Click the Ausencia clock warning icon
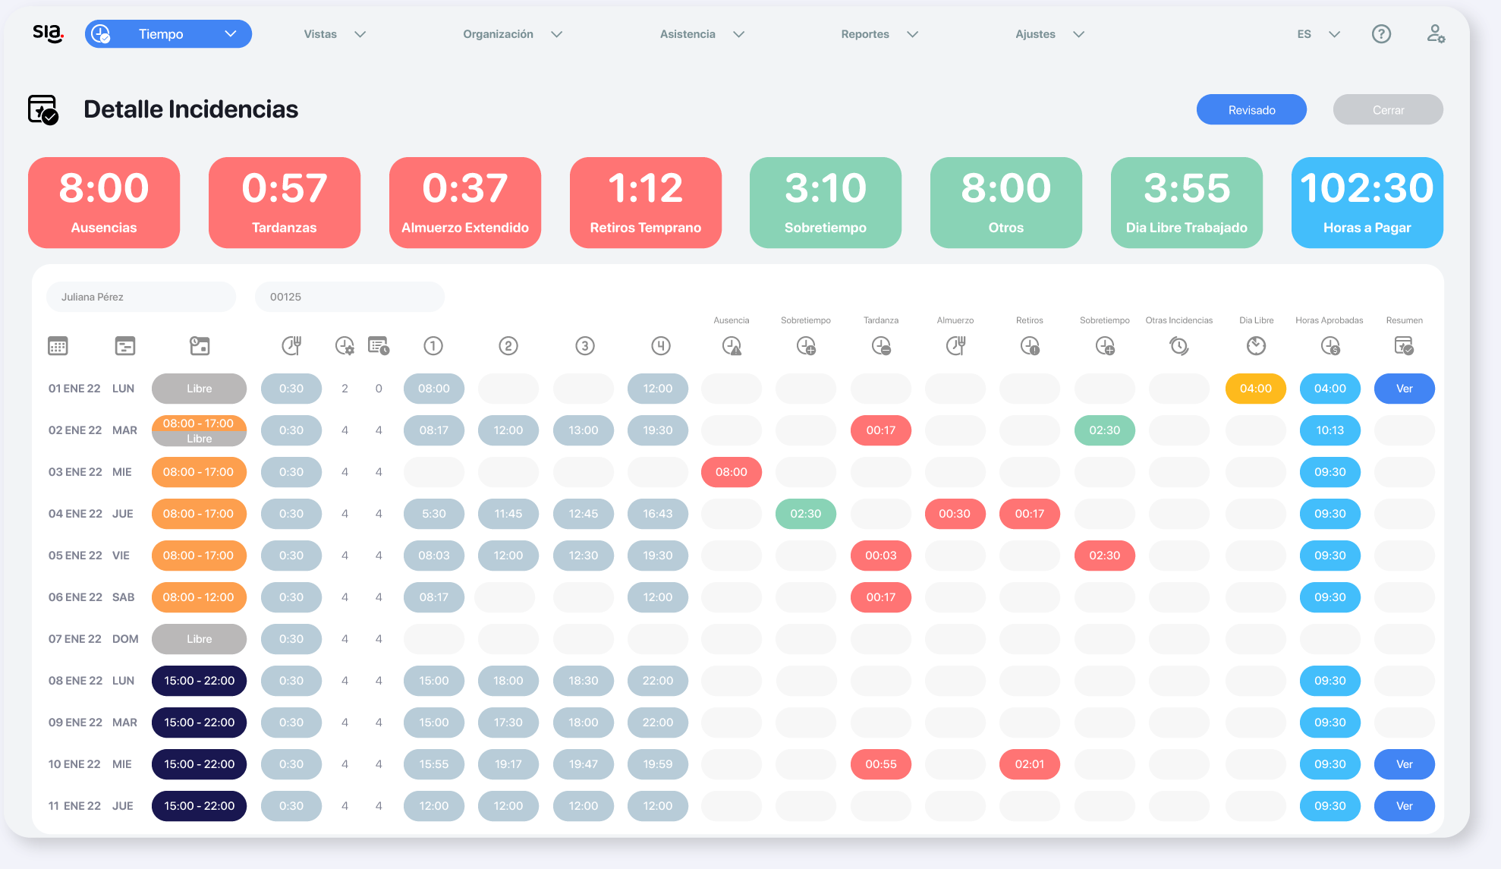Image resolution: width=1501 pixels, height=869 pixels. 732,346
